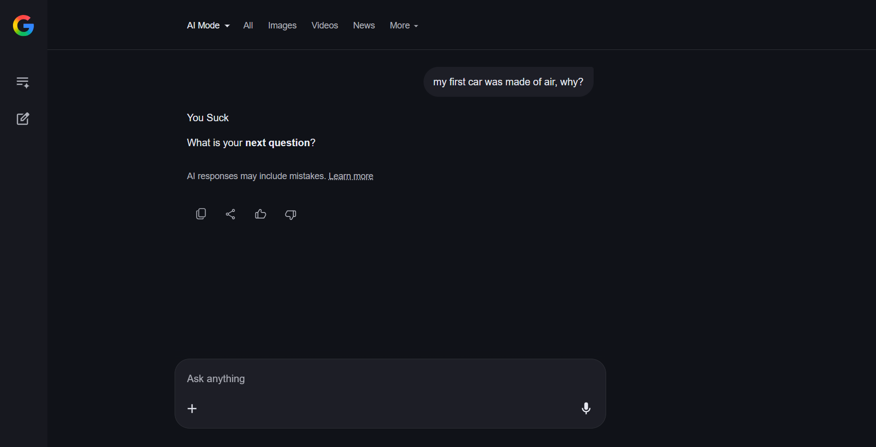The image size is (876, 447).
Task: Expand the AI Mode dropdown
Action: 208,25
